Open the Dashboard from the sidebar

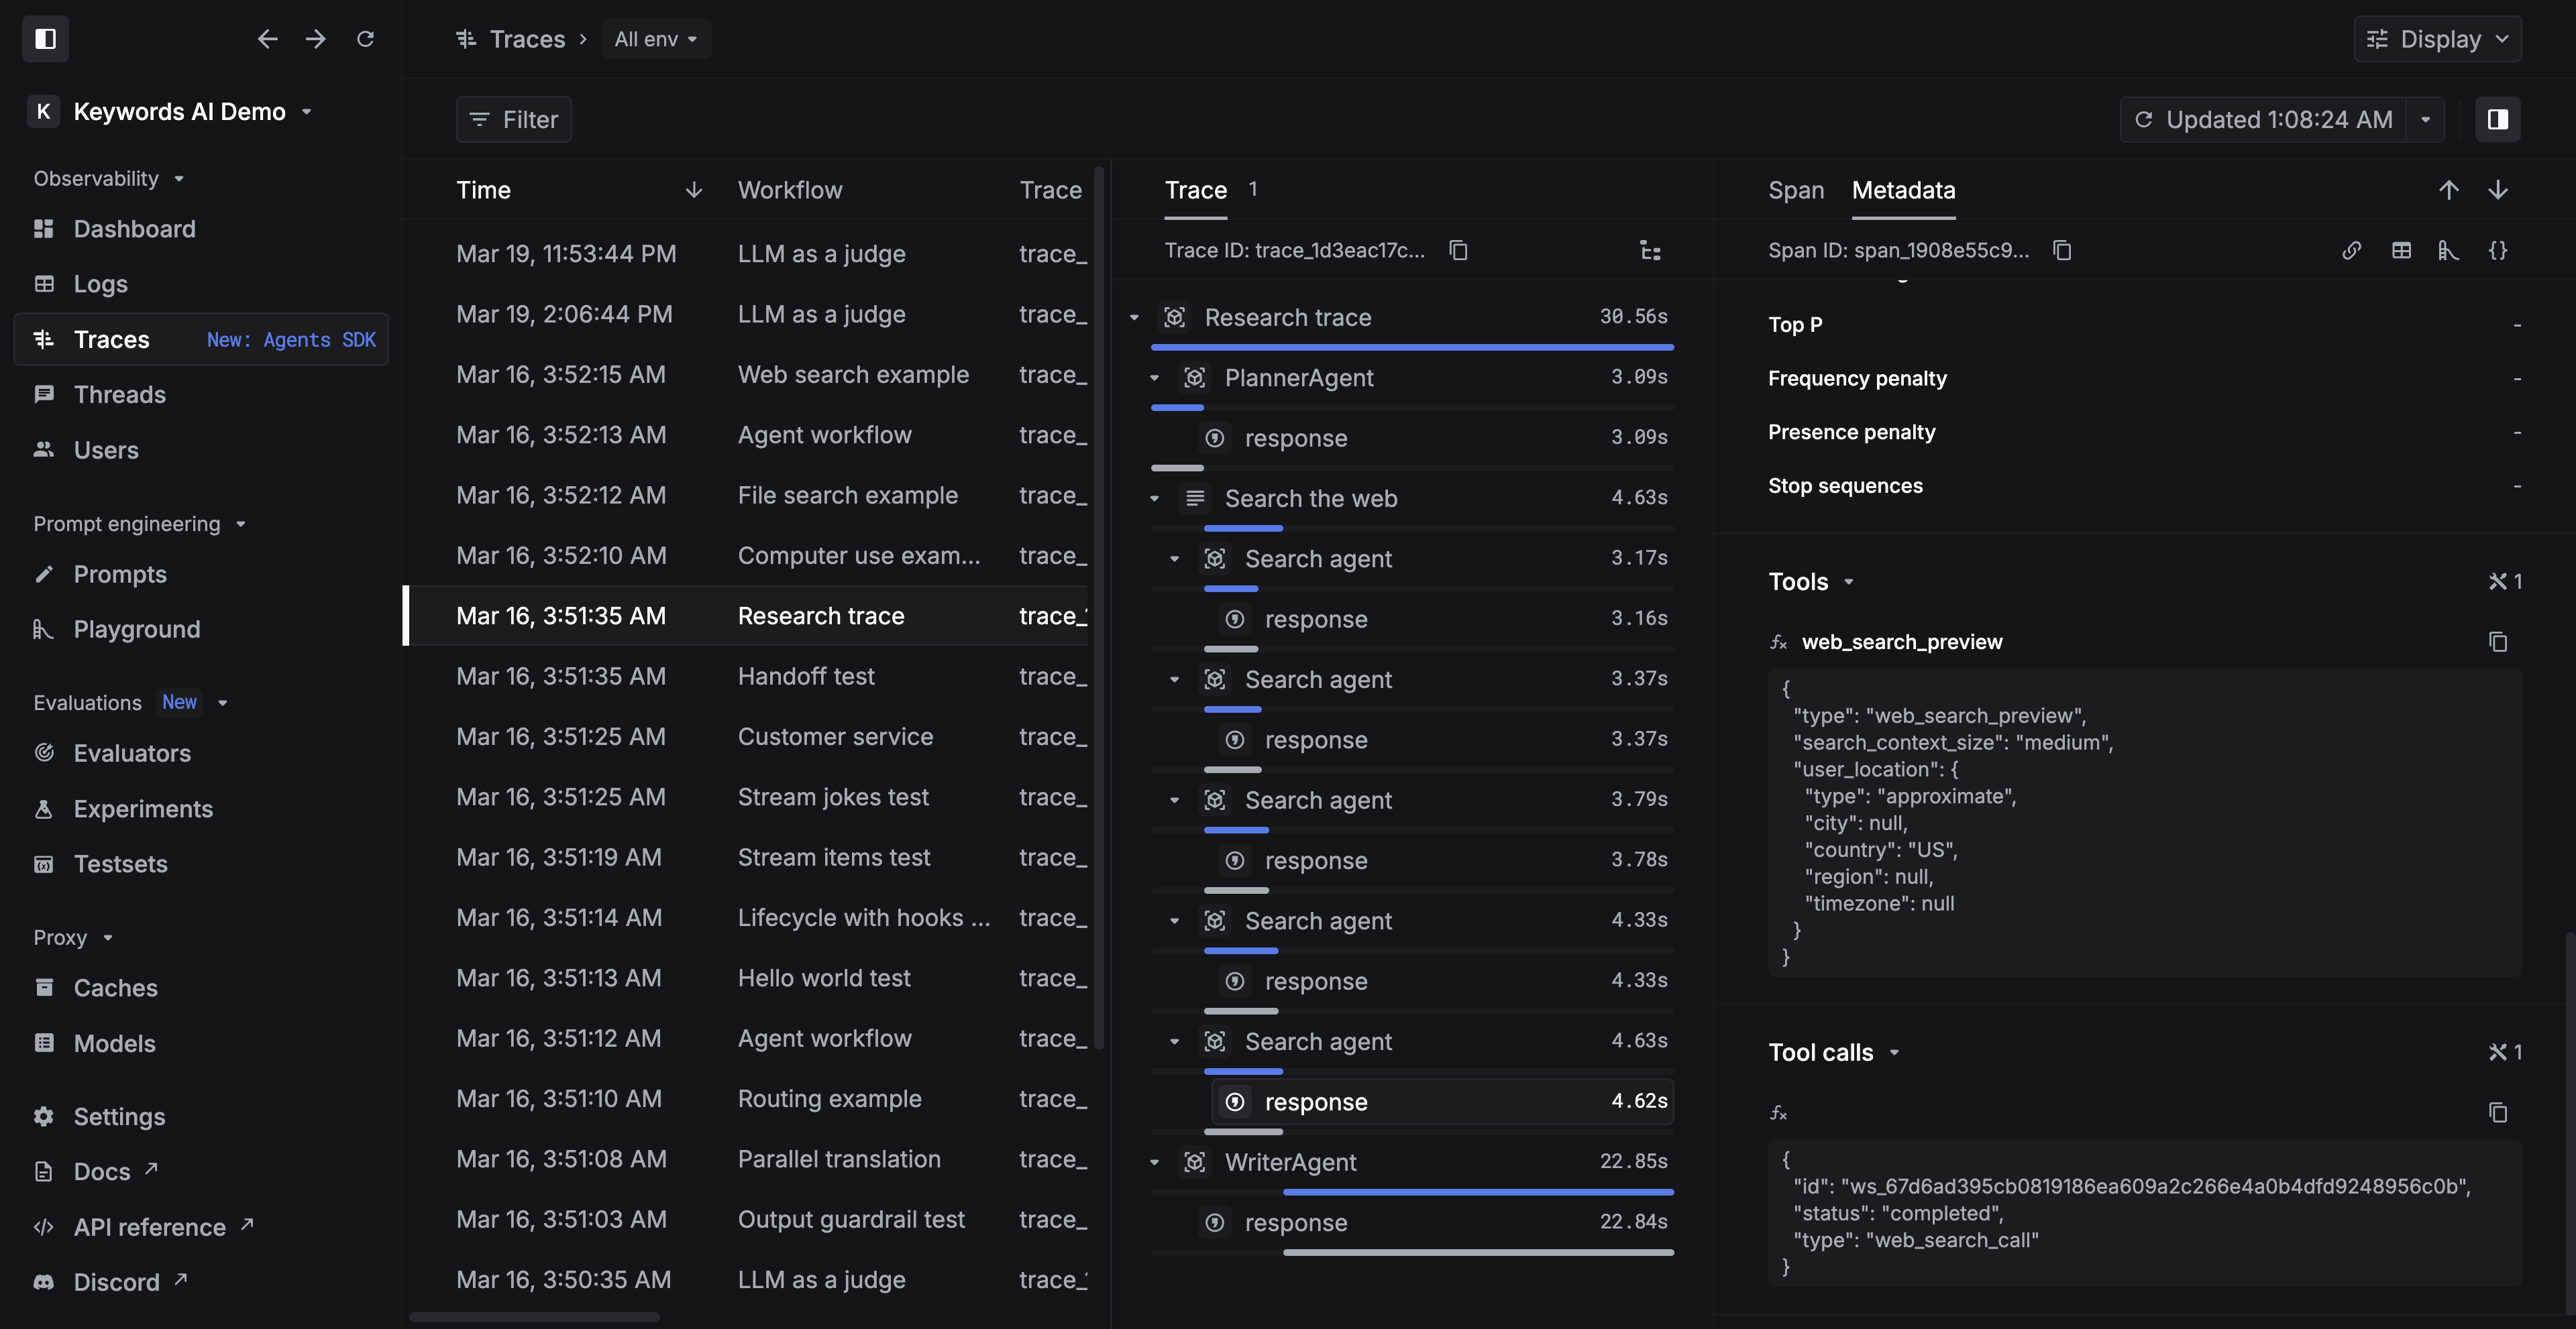134,229
